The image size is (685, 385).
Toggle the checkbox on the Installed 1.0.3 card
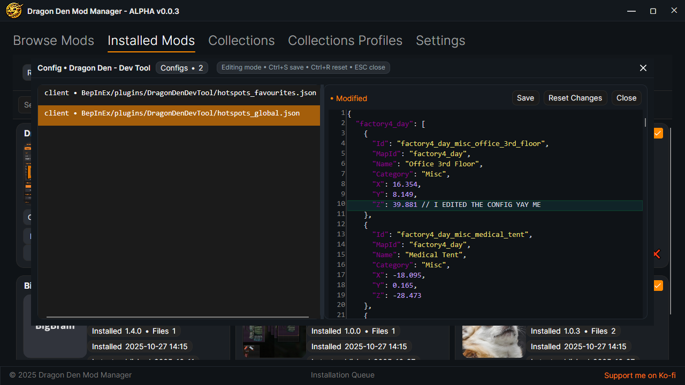point(658,286)
